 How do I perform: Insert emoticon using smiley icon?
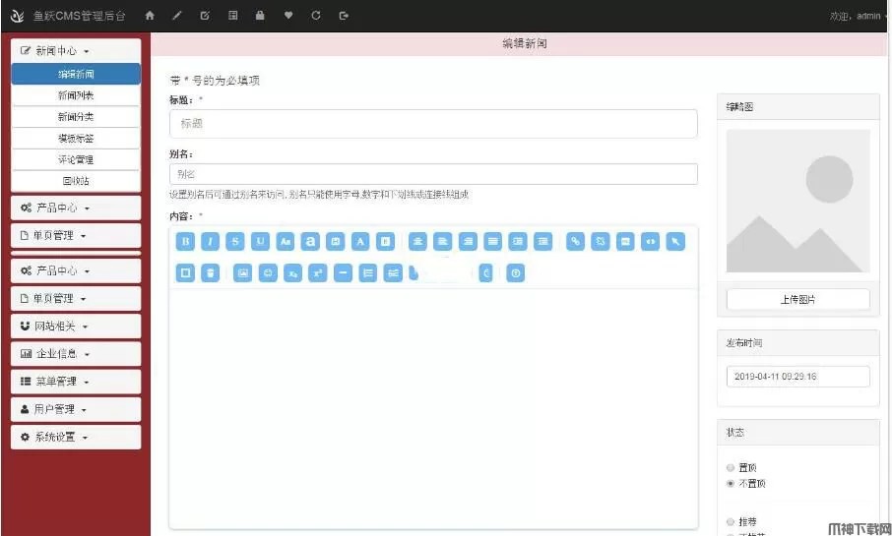point(268,273)
